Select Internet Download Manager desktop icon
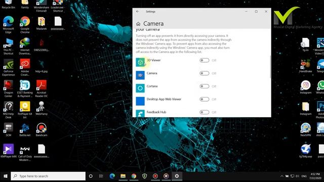 [25, 46]
